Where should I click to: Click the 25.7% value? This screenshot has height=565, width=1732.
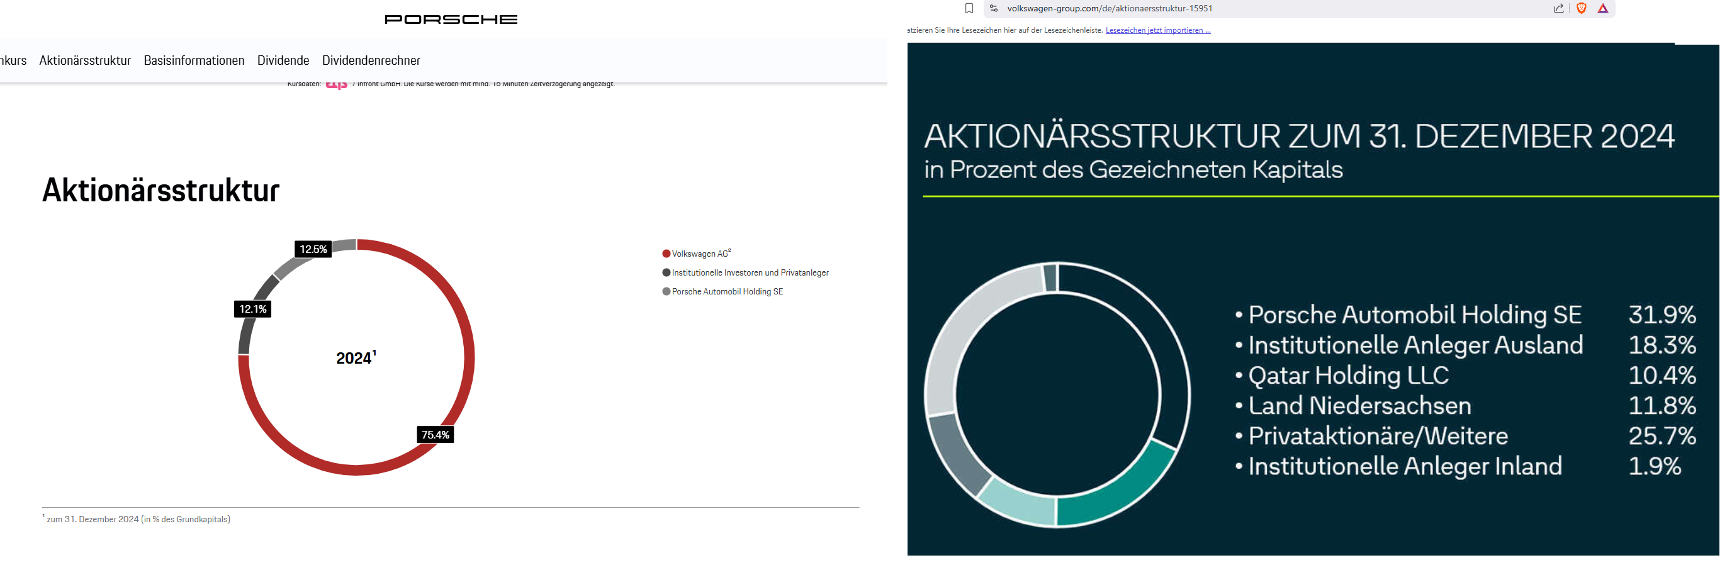[1662, 435]
